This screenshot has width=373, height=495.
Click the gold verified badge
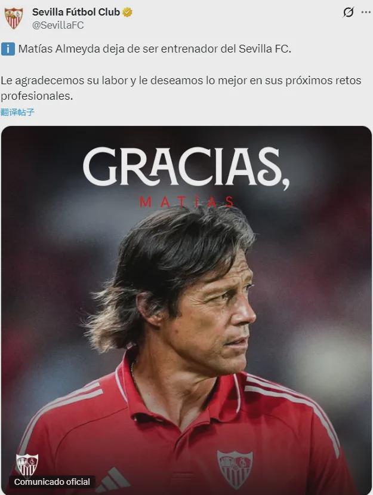click(127, 13)
